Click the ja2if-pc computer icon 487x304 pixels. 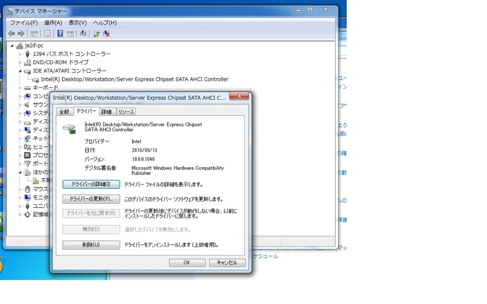click(19, 46)
